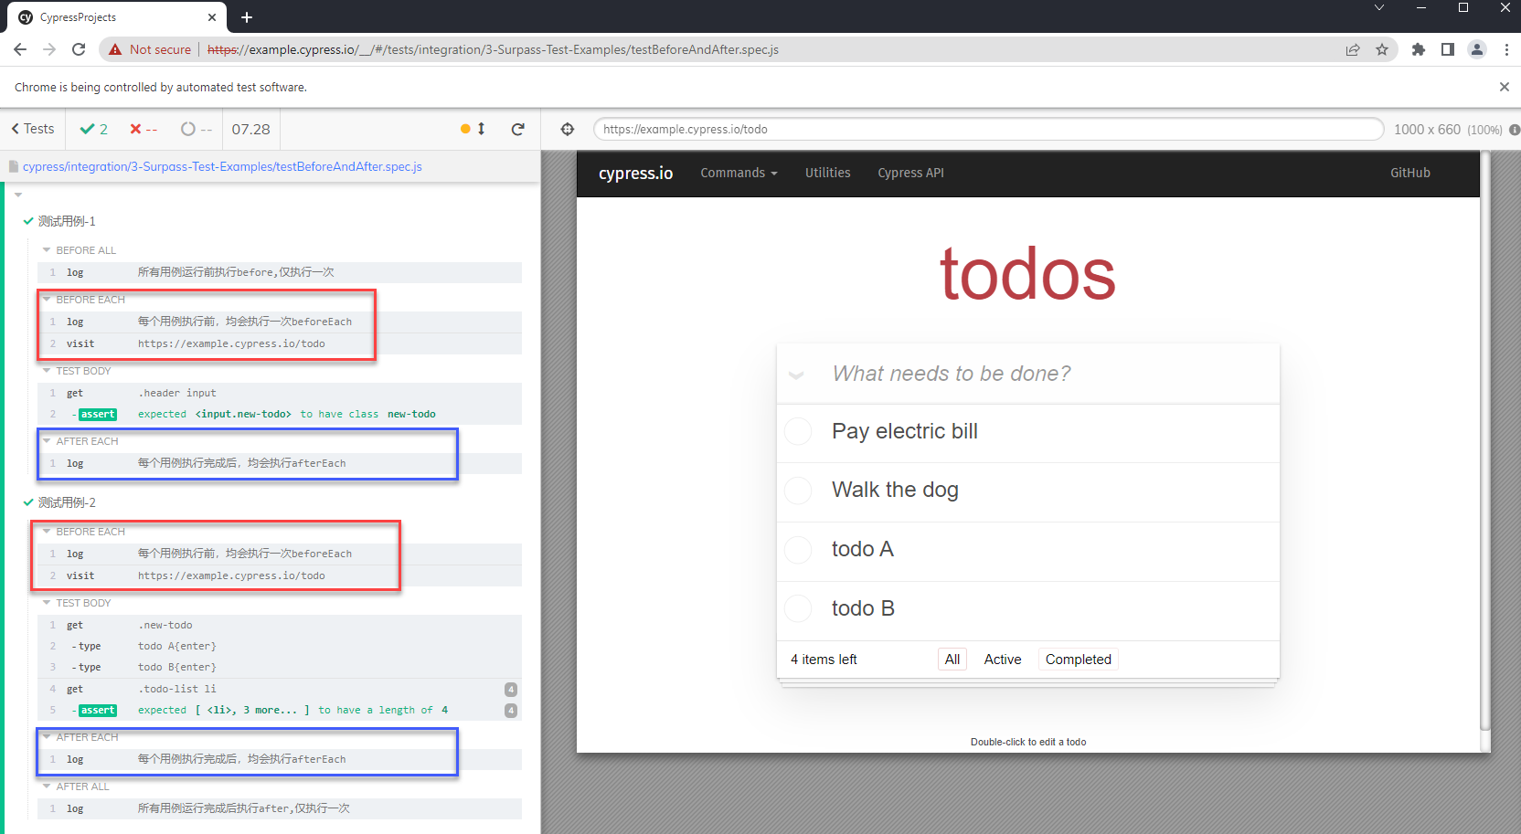Select assert have class new-todo command
The height and width of the screenshot is (834, 1521).
coord(280,414)
